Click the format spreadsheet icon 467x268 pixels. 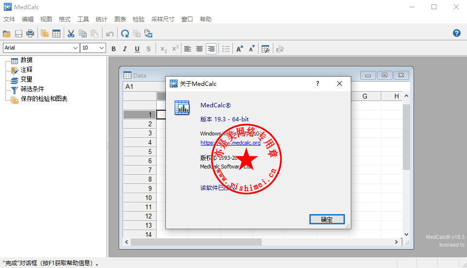(x=266, y=49)
